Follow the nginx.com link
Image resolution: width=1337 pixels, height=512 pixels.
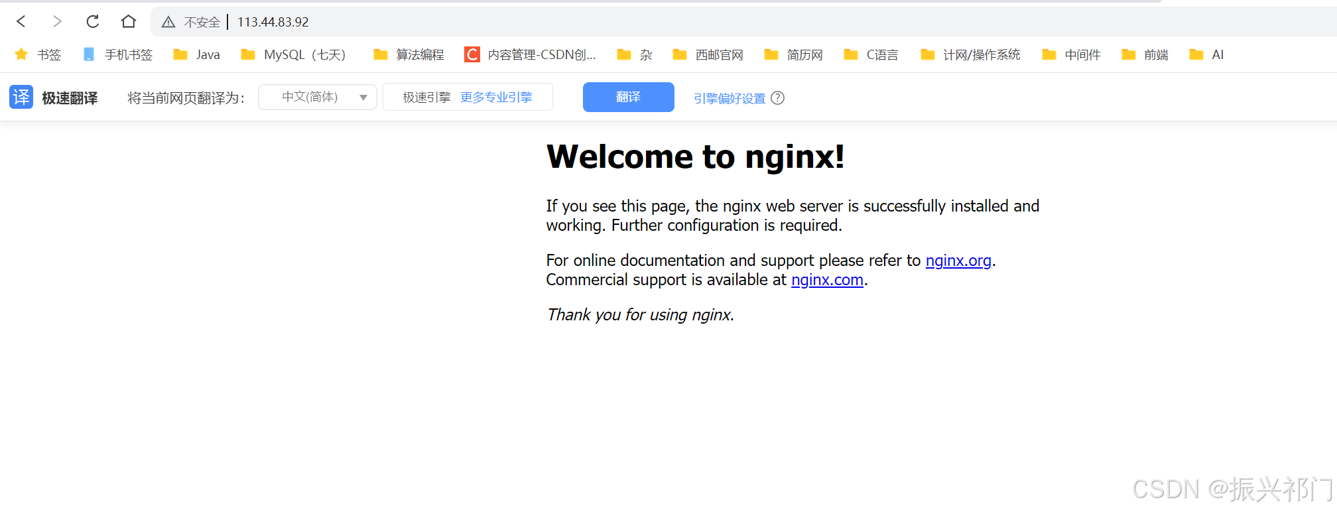coord(827,280)
